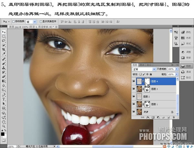
Task: Click the lock transparent pixels icon
Action: click(x=140, y=74)
